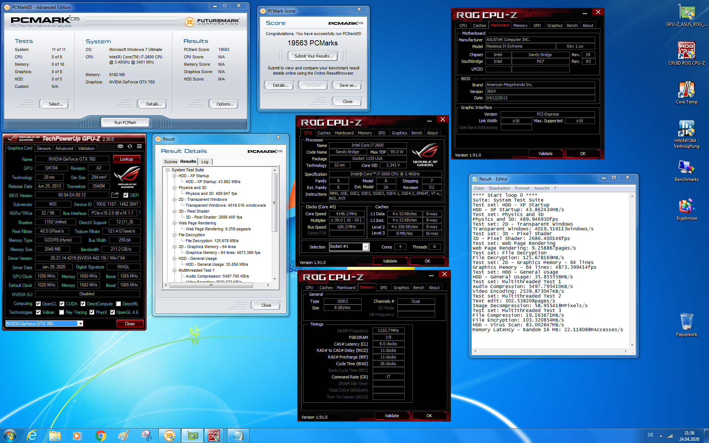Toggle OpenGL 4.6 checkbox in GPU-Z
The height and width of the screenshot is (443, 709).
[x=113, y=312]
